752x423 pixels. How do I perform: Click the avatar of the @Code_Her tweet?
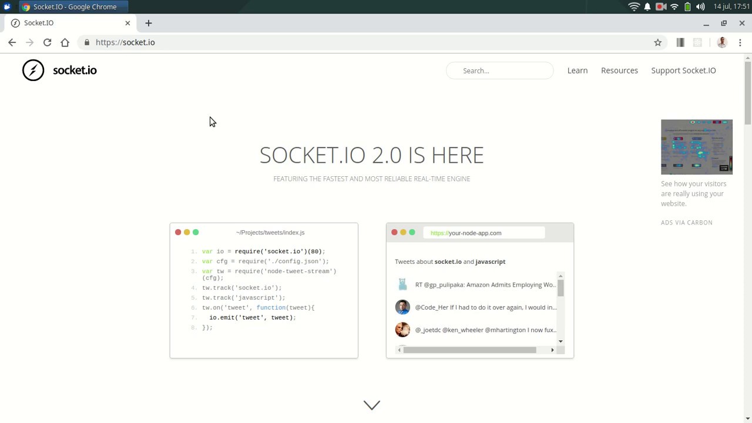(402, 307)
